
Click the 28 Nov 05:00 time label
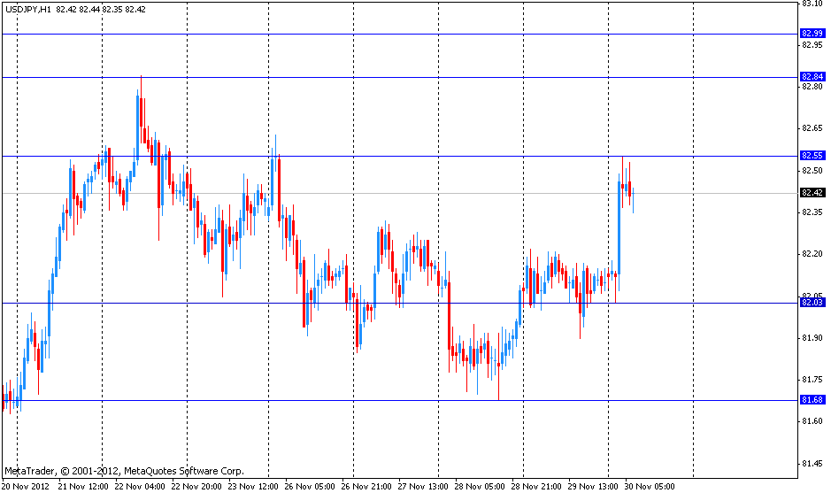pyautogui.click(x=481, y=486)
